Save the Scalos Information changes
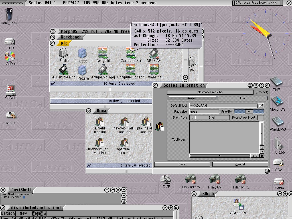292x219 pixels. [x=182, y=164]
